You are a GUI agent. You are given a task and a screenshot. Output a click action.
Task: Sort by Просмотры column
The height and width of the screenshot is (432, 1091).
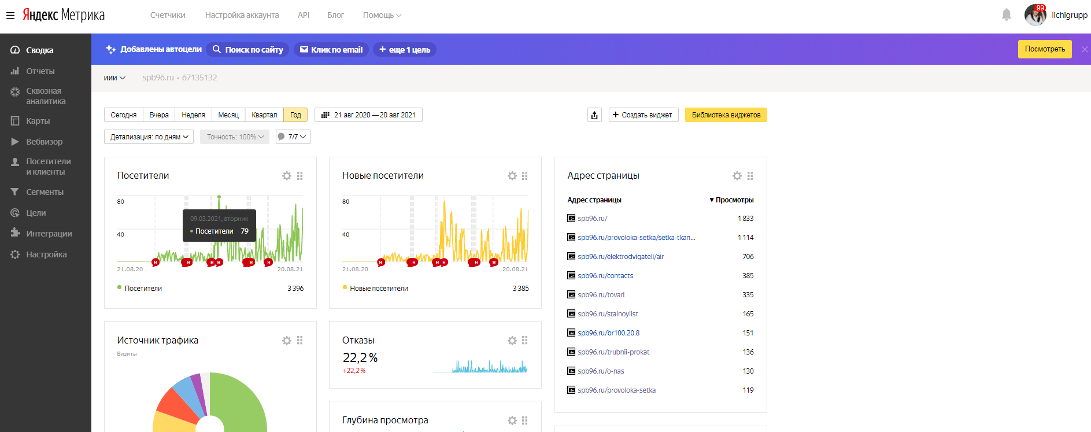coord(731,200)
